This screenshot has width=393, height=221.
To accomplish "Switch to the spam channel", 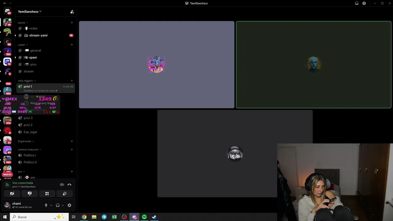I will point(45,57).
